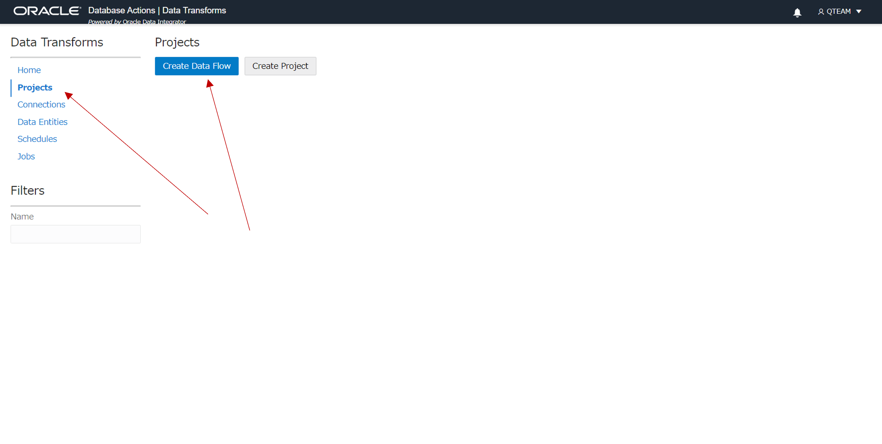
Task: Select Data Entities menu item
Action: (x=42, y=122)
